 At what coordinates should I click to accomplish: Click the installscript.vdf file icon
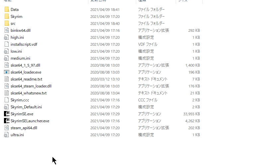point(7,44)
